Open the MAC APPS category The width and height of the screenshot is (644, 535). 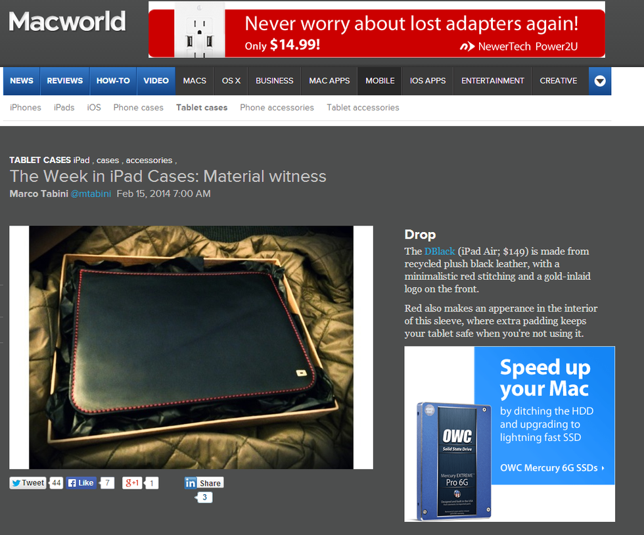(329, 81)
